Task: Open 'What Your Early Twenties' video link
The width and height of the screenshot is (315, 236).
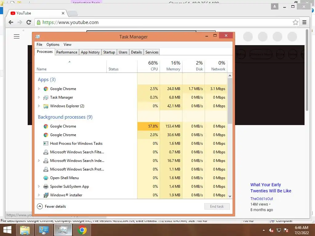Action: click(271, 188)
